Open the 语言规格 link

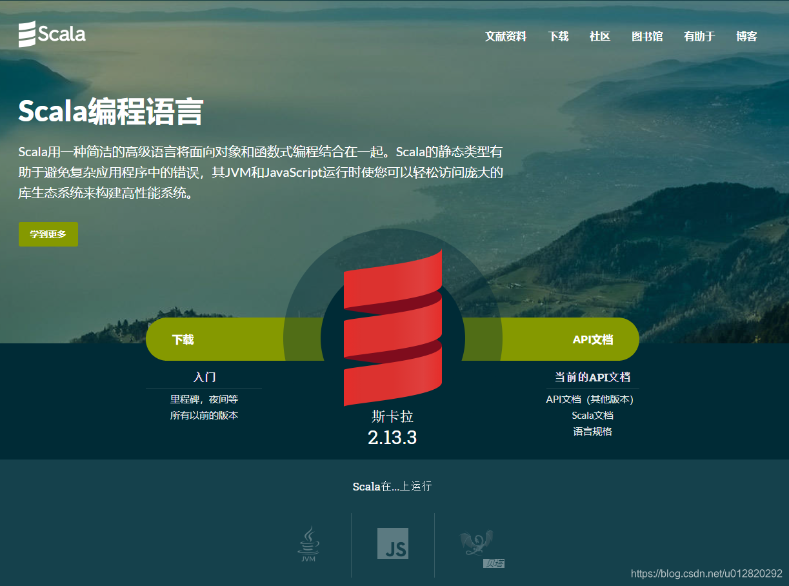tap(592, 432)
